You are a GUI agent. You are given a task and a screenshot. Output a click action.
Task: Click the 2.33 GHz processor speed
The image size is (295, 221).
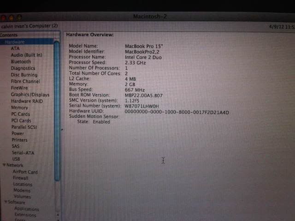[136, 63]
